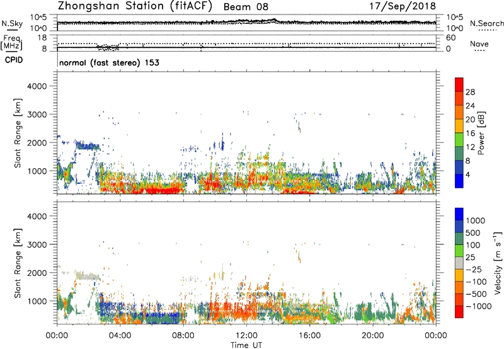Click the 'Time UT' axis label

246,345
